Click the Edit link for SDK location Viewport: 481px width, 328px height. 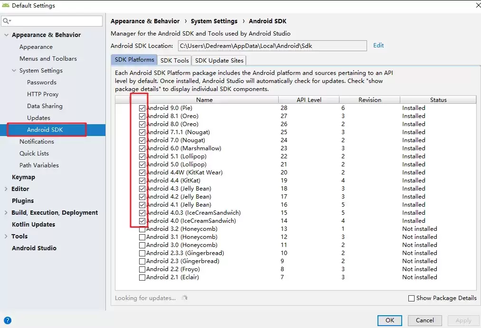[378, 46]
